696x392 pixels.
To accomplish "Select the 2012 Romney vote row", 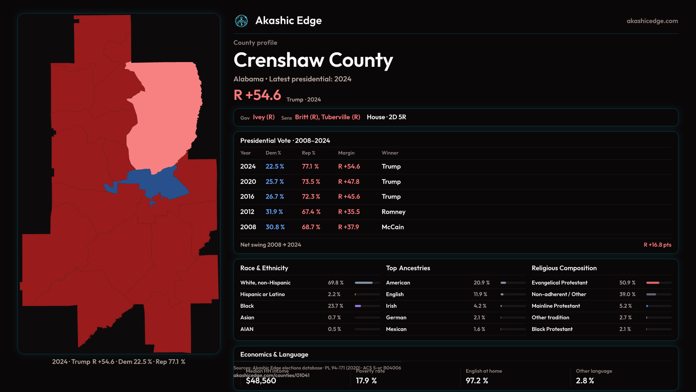I will point(326,212).
